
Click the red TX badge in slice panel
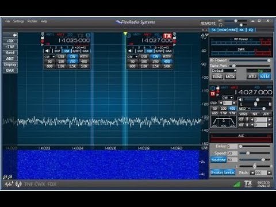tap(213, 94)
